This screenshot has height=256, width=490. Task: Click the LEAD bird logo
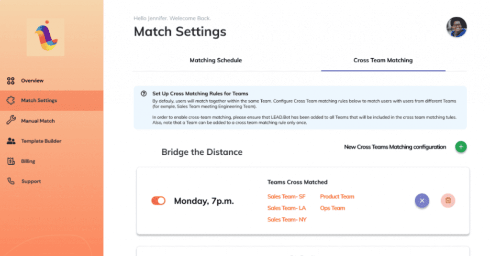coord(45,37)
